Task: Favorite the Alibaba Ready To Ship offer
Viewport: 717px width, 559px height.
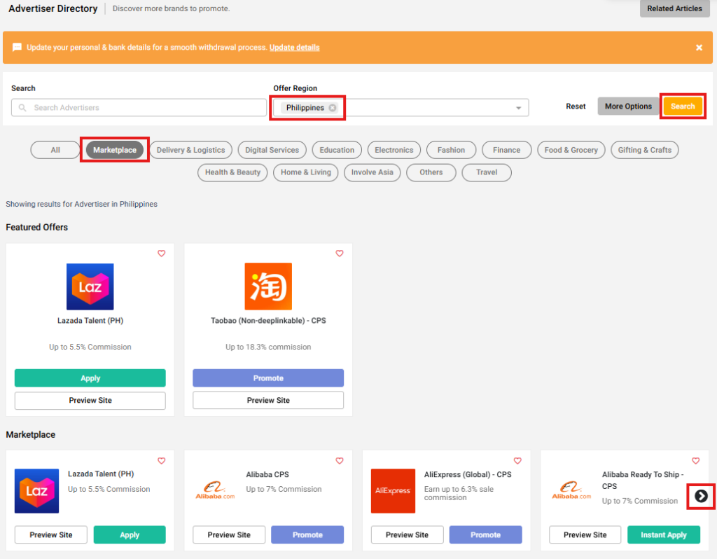Action: 695,461
